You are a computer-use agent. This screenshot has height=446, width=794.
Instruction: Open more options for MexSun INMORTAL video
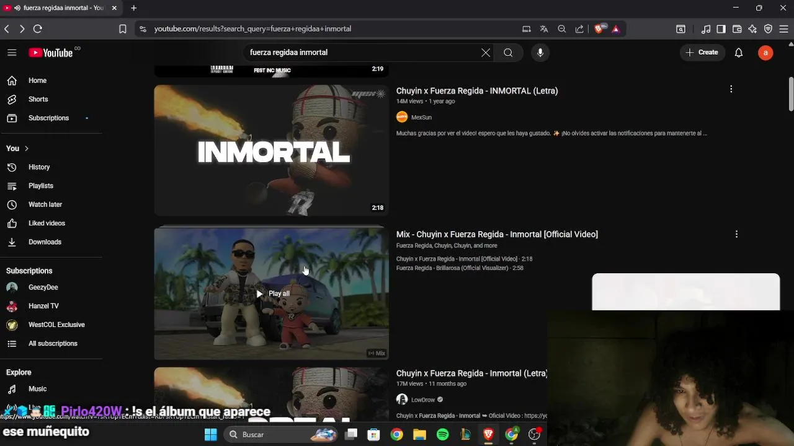731,89
